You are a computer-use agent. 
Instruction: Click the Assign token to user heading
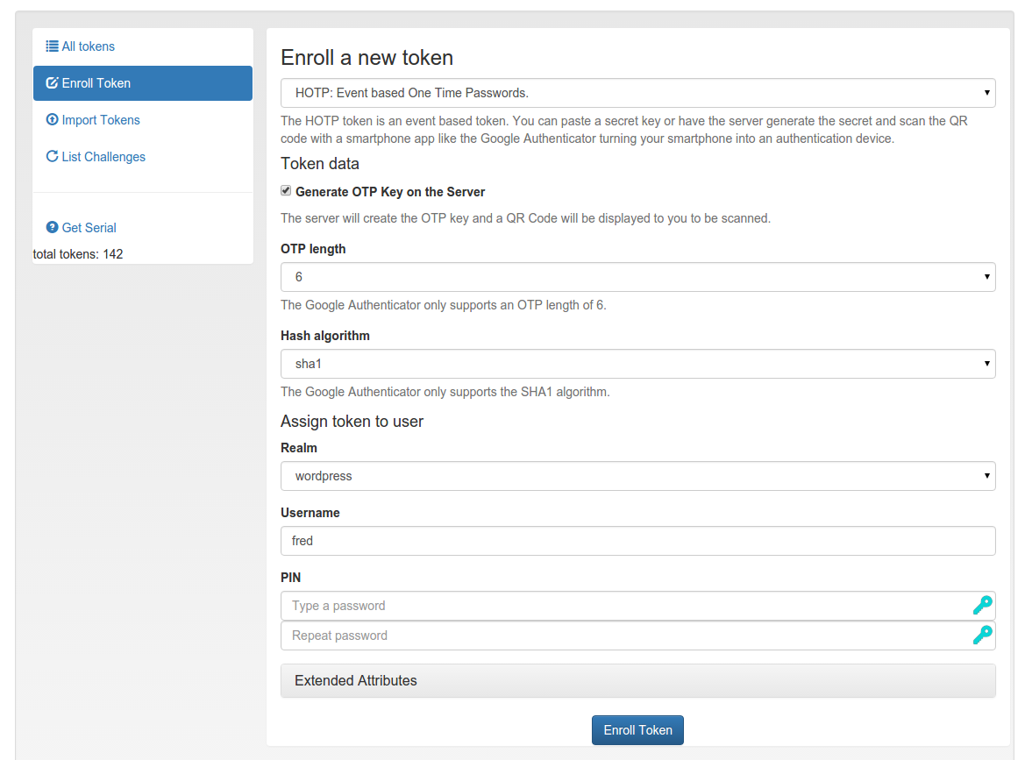352,421
